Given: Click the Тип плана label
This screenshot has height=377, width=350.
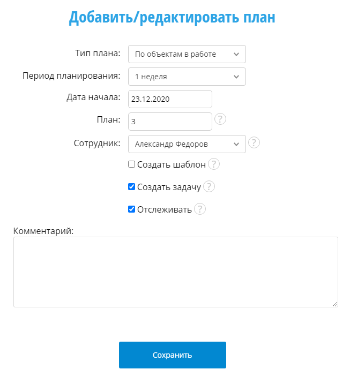Looking at the screenshot, I should [x=98, y=53].
